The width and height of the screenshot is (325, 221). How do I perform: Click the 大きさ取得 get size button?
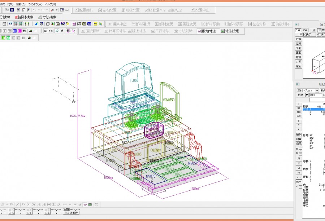pos(71,213)
